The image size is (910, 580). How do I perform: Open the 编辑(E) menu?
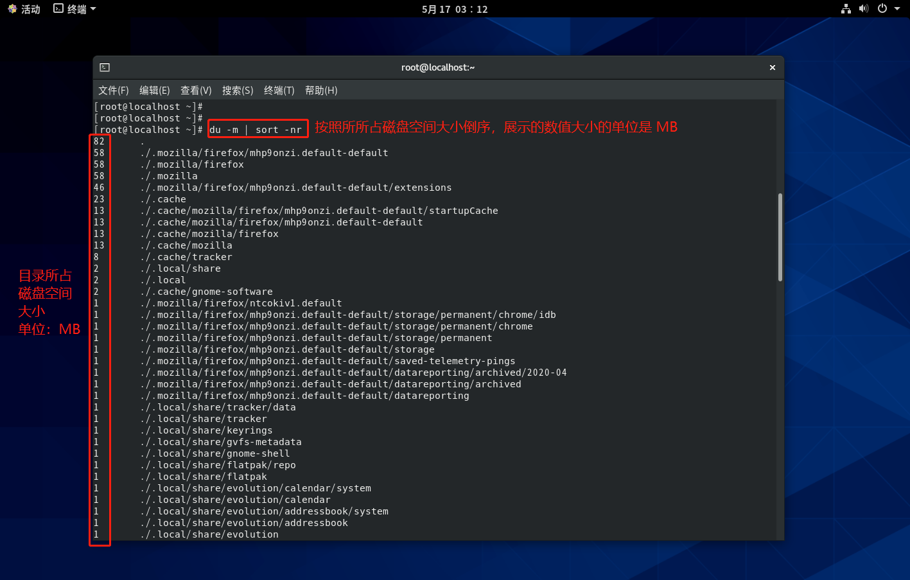click(x=154, y=91)
